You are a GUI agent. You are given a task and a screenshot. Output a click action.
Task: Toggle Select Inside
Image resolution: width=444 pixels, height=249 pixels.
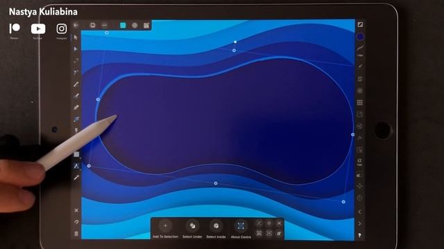pos(216,229)
